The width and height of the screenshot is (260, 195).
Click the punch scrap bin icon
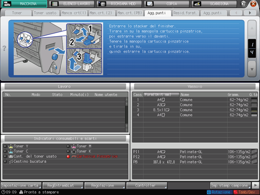(x=11, y=162)
